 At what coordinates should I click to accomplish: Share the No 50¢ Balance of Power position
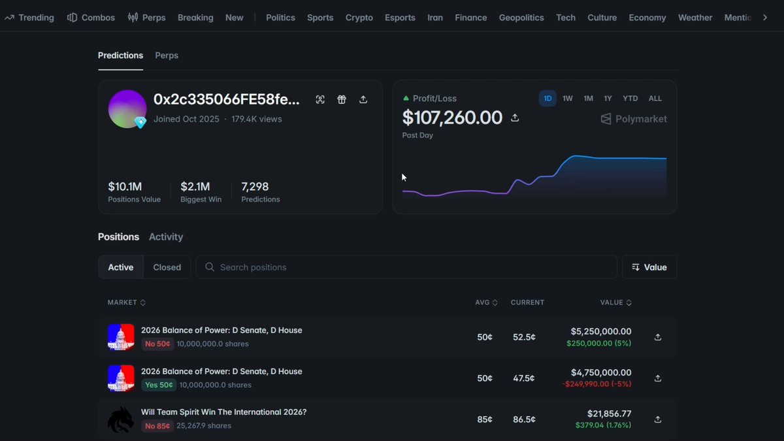[658, 337]
